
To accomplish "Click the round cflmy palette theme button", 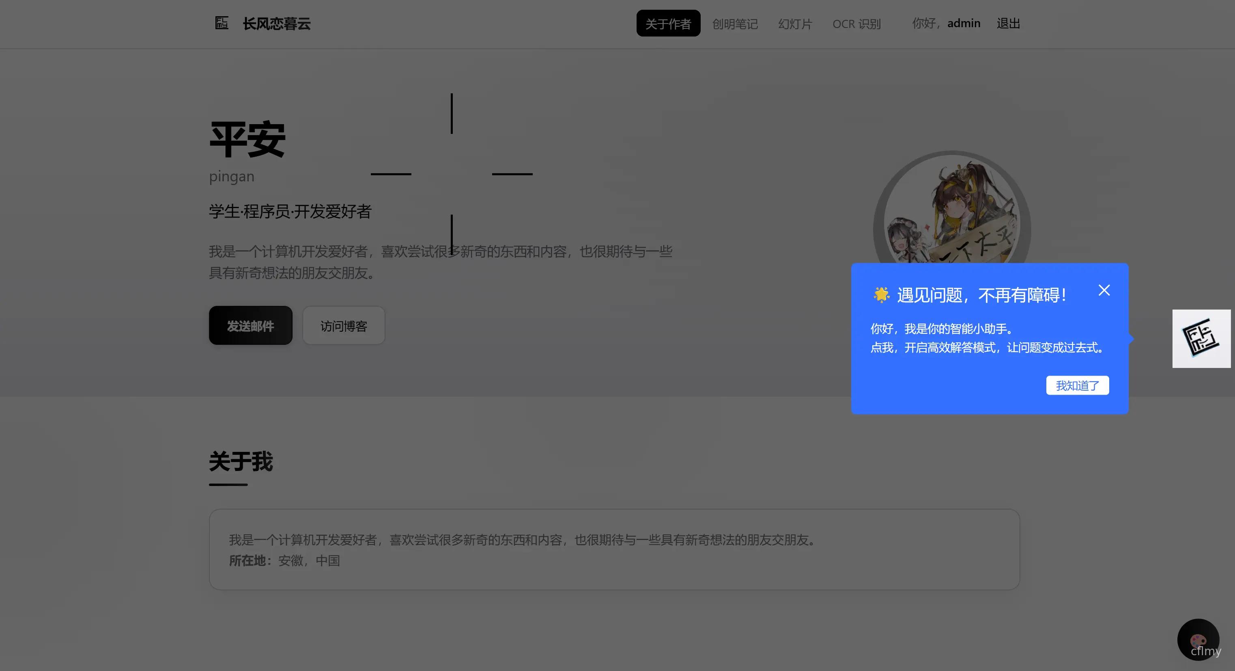I will point(1198,639).
